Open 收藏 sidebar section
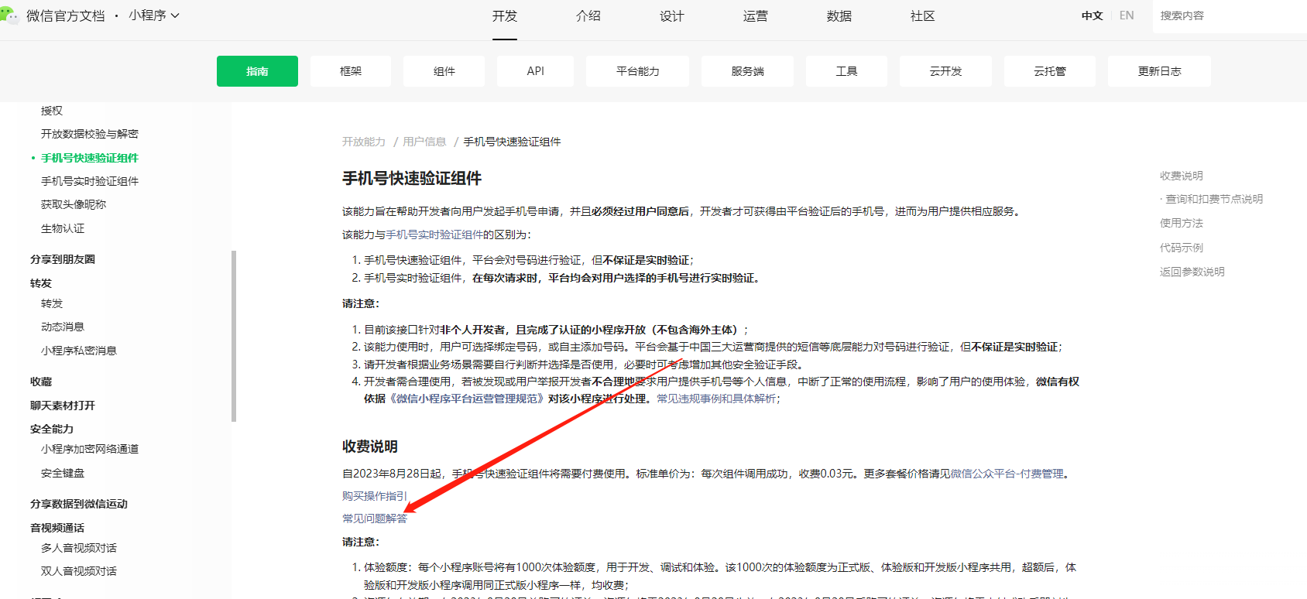Viewport: 1307px width, 599px height. 41,382
